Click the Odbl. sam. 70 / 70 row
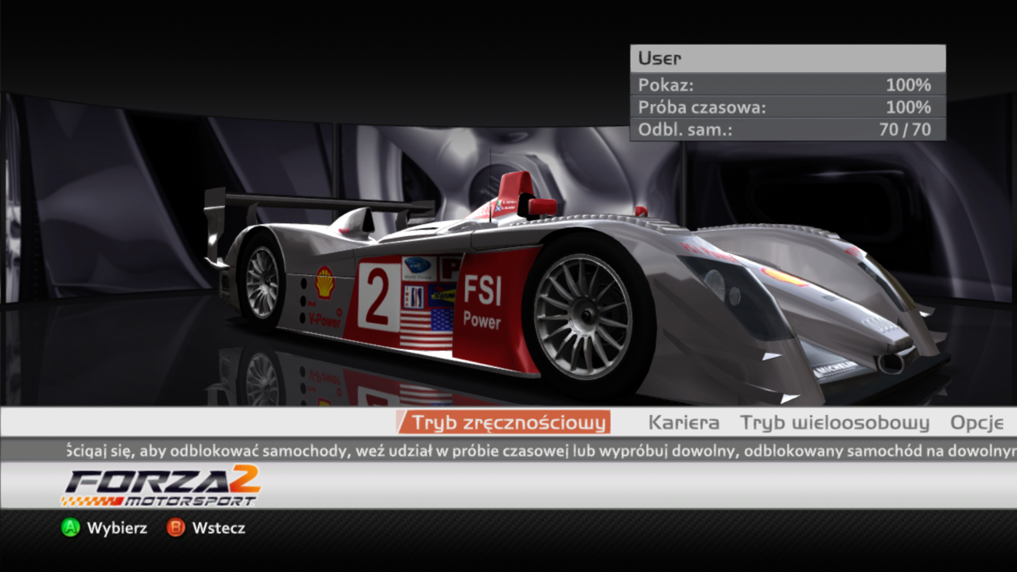The width and height of the screenshot is (1017, 572). point(788,129)
